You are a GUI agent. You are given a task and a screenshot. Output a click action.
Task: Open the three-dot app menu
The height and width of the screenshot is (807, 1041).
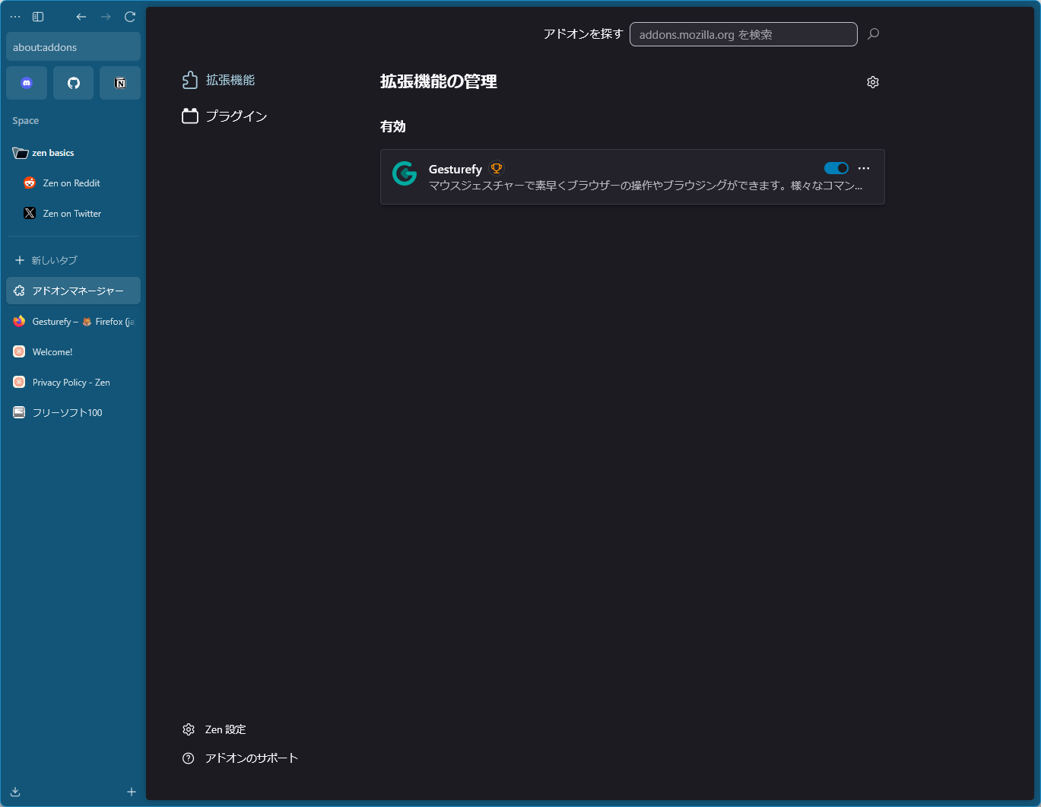(x=15, y=17)
